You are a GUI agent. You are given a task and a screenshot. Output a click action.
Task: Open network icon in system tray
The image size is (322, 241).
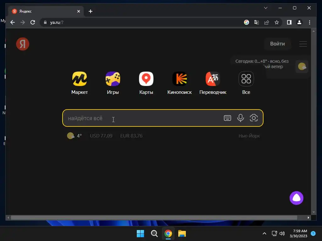tap(274, 233)
